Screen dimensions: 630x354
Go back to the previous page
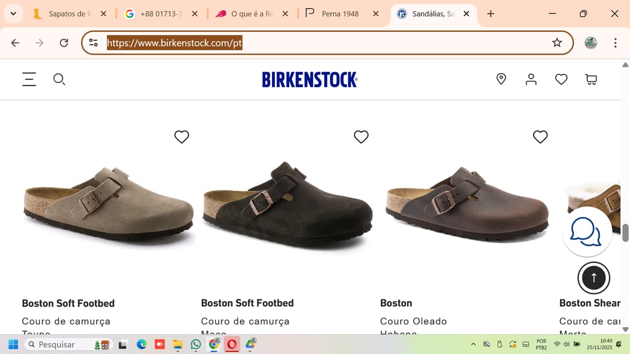coord(15,42)
